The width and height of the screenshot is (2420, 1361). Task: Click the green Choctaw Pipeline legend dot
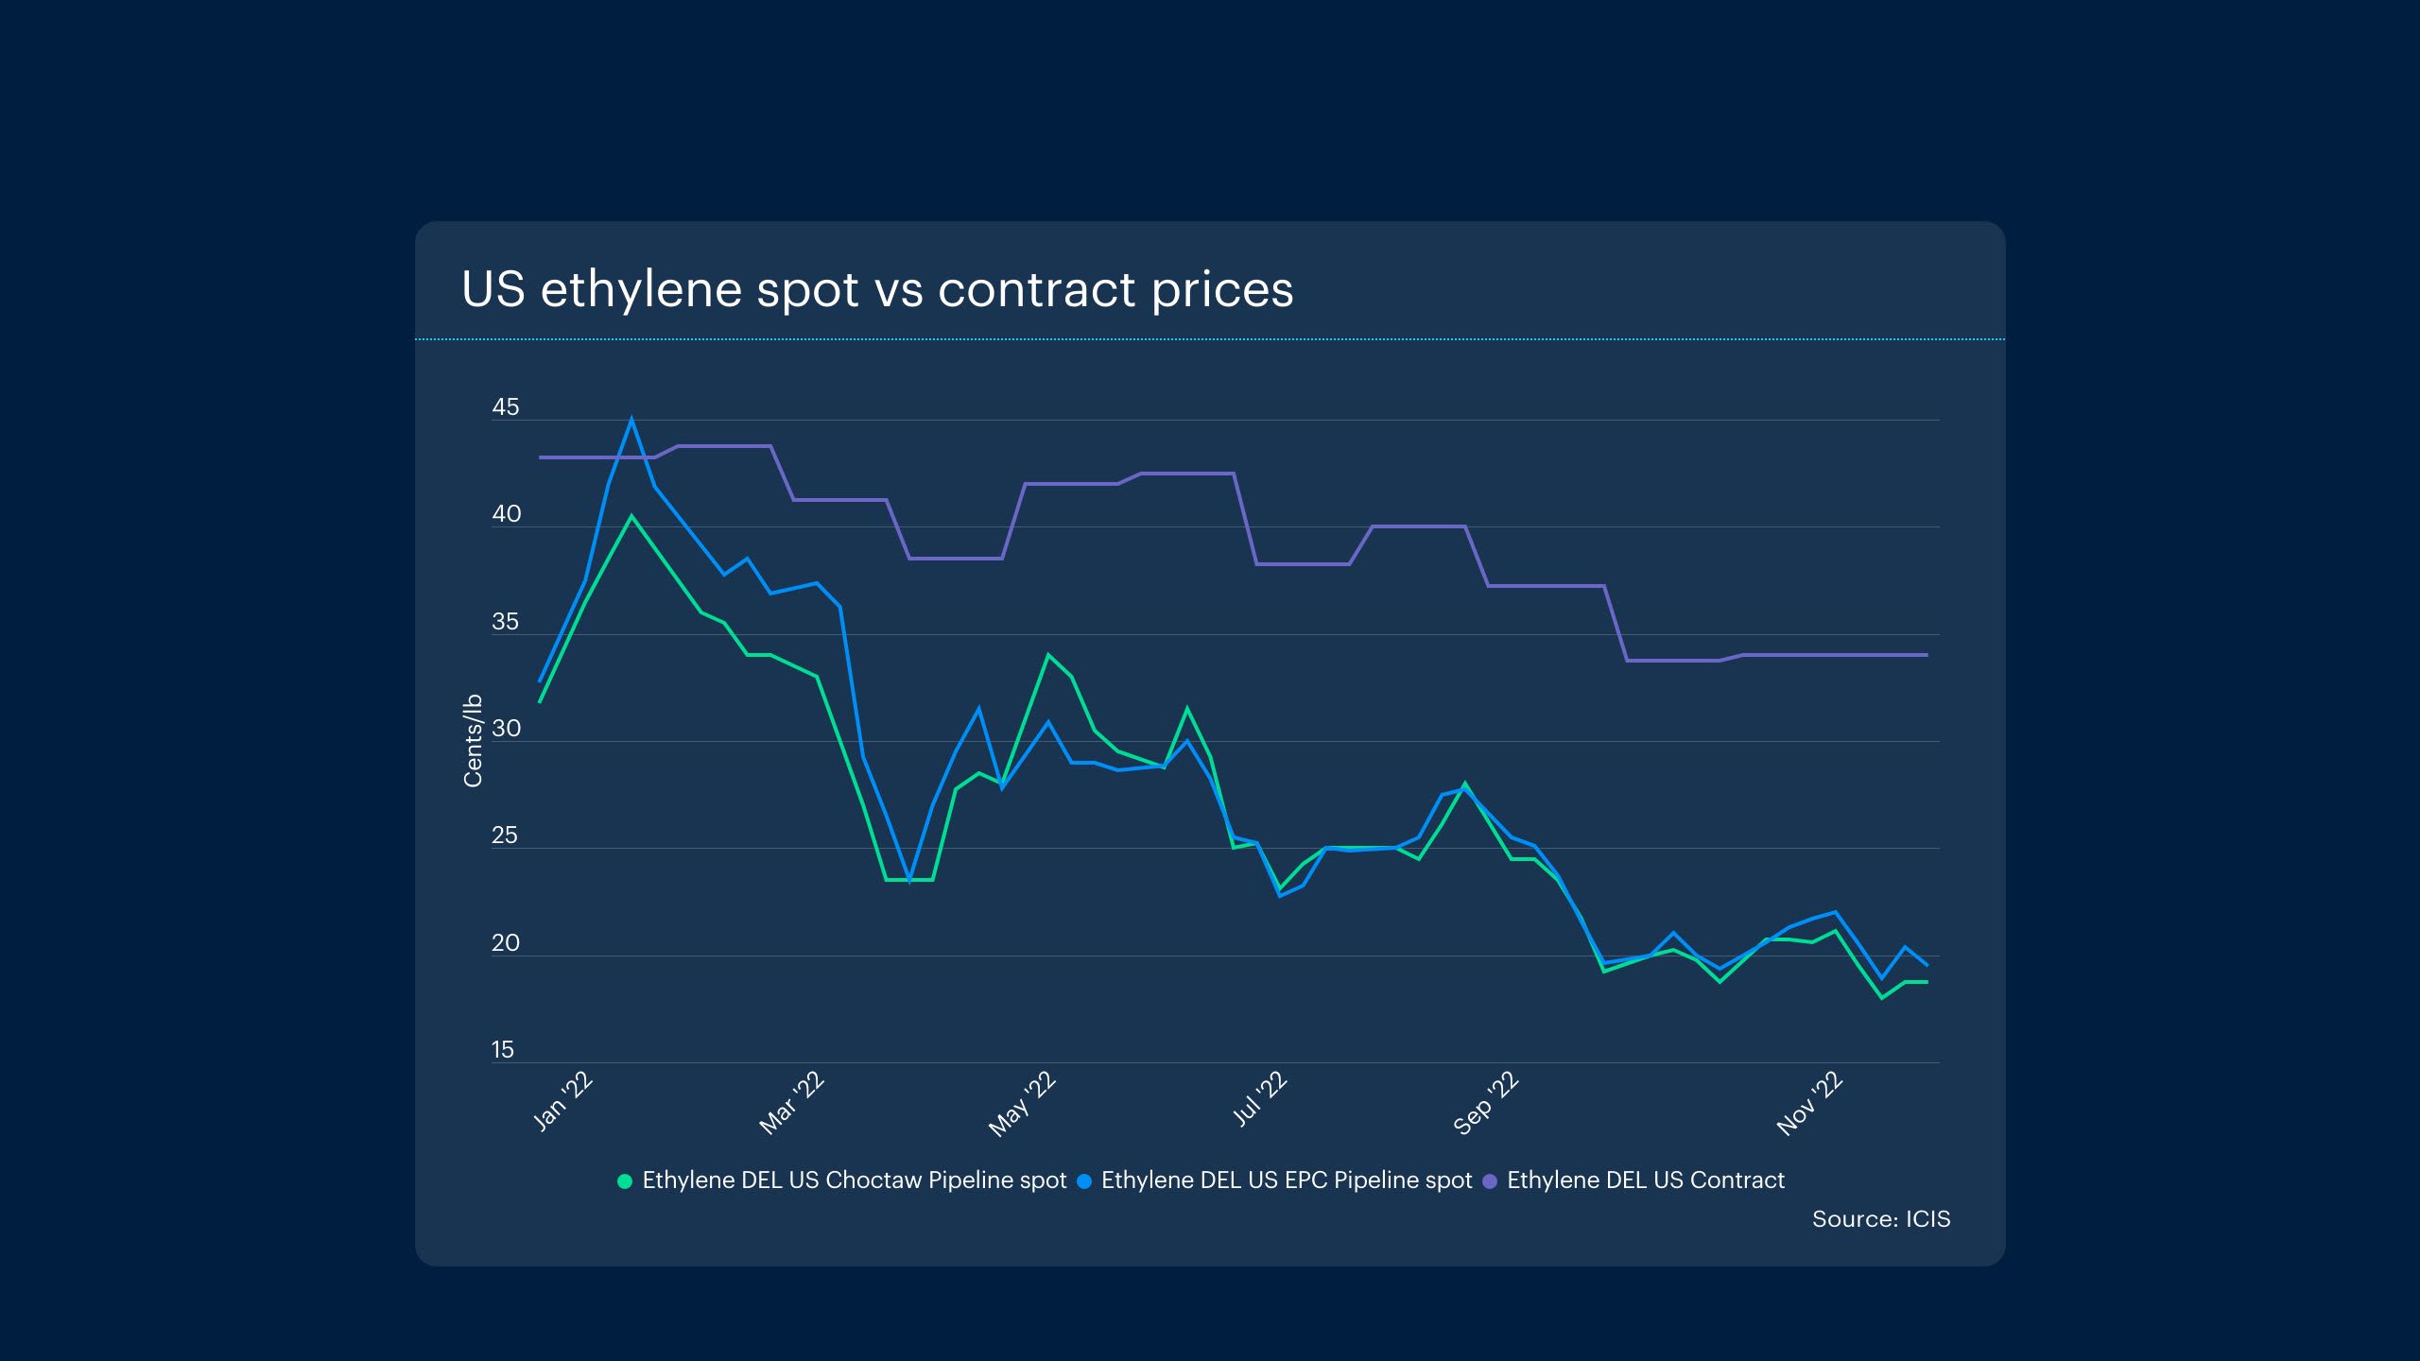624,1181
